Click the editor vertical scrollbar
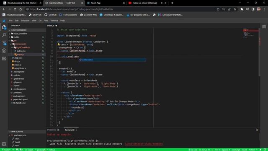Viewport: 268px width, 151px height. click(x=260, y=52)
